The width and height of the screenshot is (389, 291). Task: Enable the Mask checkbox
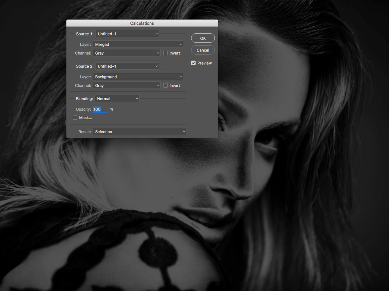point(75,118)
